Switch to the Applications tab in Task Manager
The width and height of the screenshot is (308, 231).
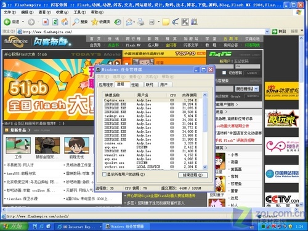pos(106,85)
